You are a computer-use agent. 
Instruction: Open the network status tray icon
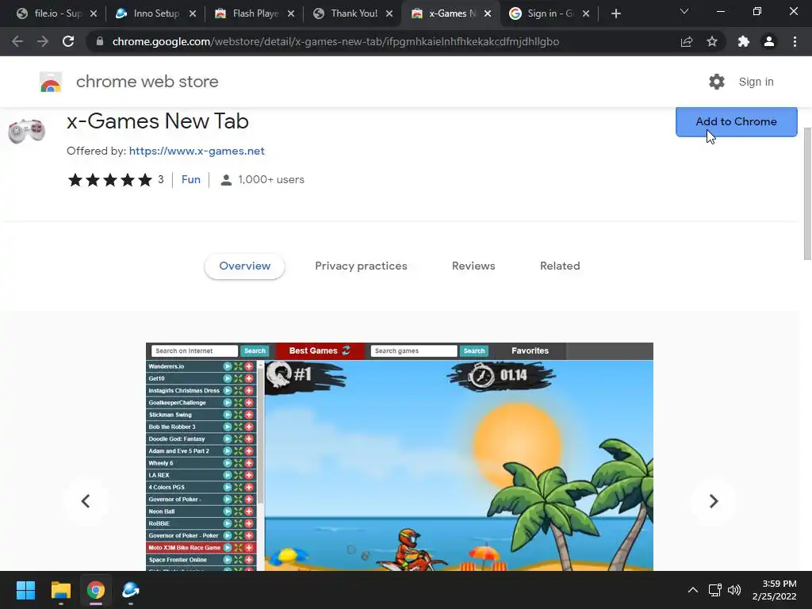coord(715,590)
